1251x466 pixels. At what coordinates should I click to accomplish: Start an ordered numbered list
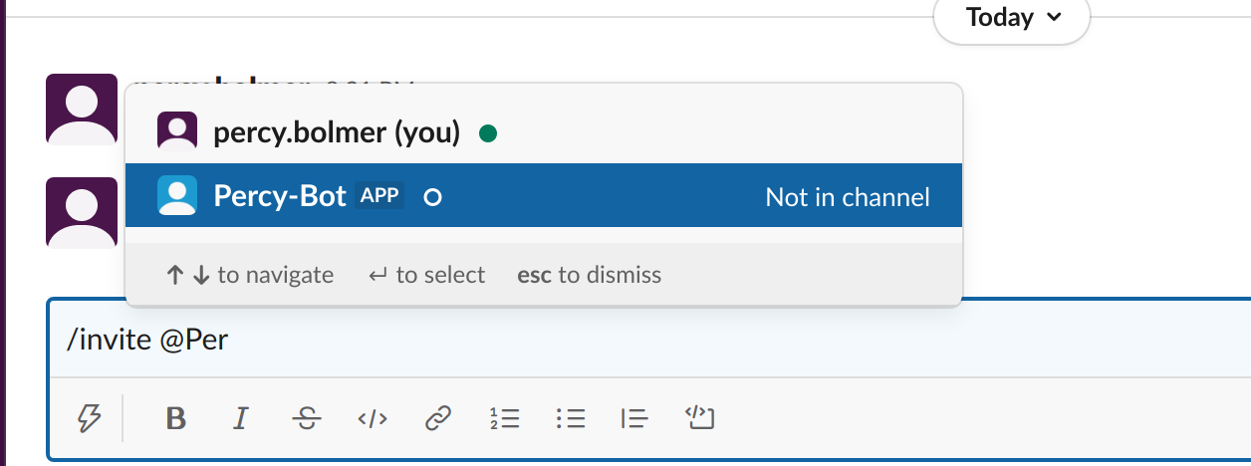pyautogui.click(x=505, y=419)
